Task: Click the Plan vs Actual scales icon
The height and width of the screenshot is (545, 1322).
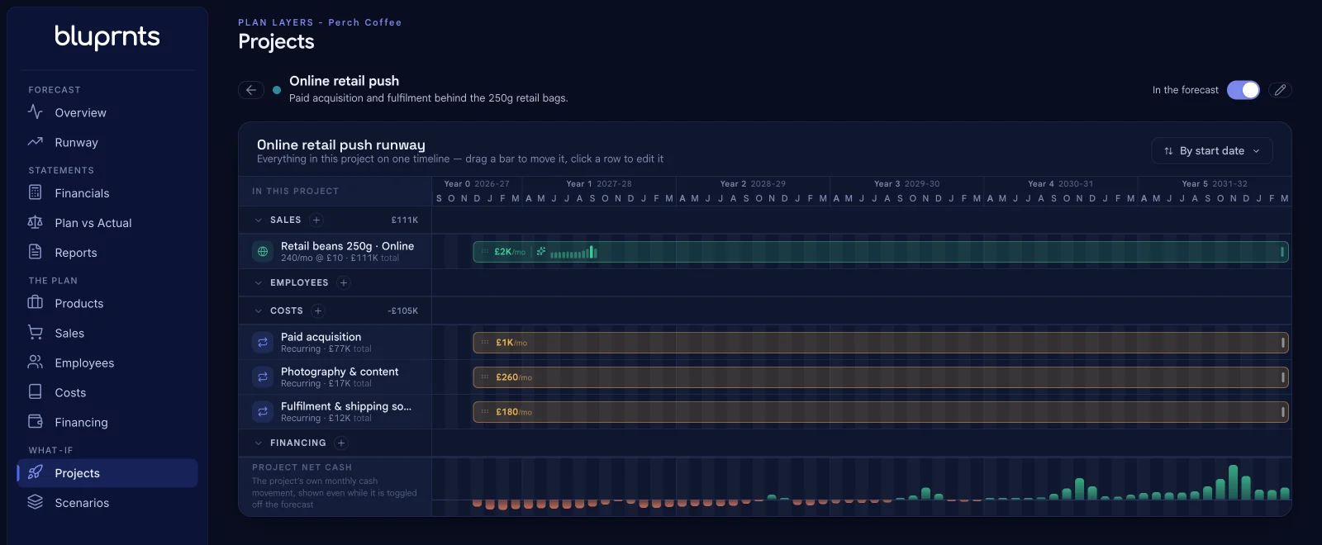Action: 35,222
